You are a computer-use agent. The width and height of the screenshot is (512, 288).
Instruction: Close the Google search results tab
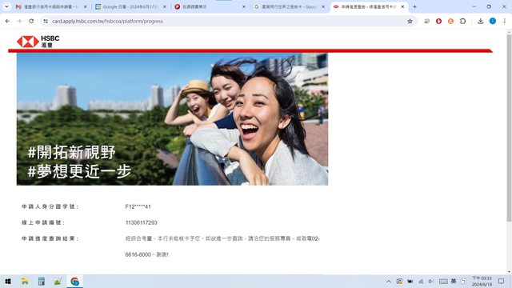(x=323, y=6)
